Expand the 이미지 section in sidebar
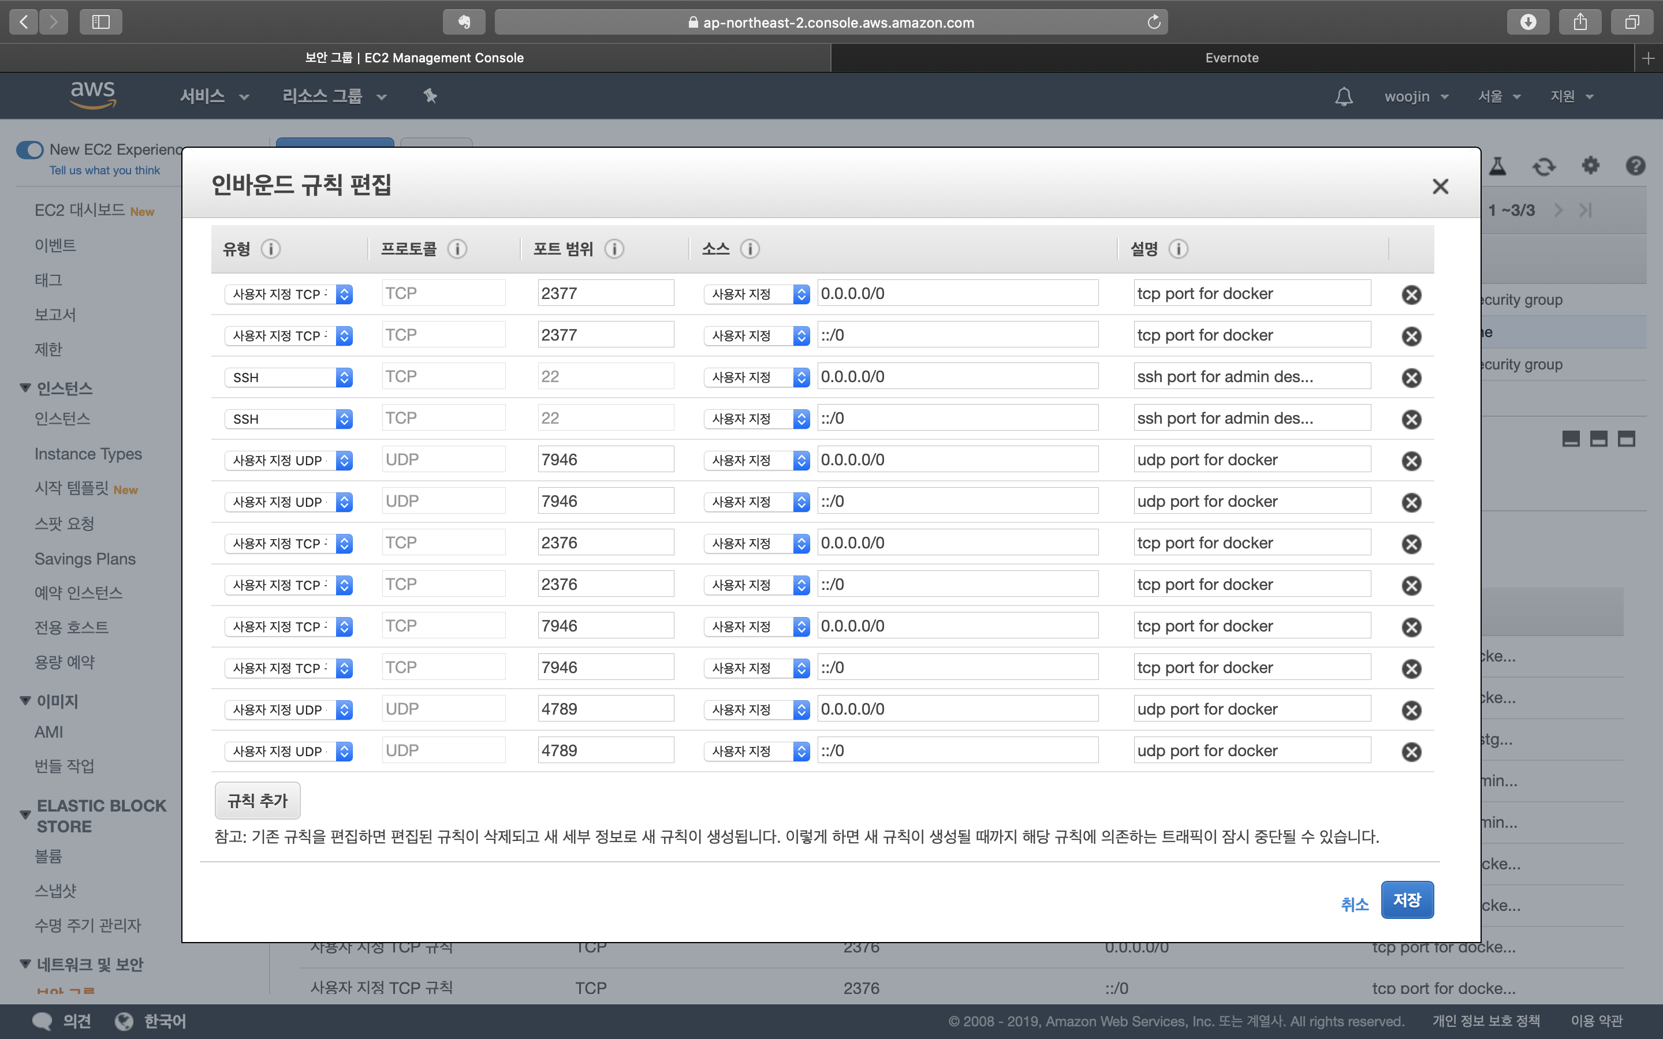 [x=25, y=700]
